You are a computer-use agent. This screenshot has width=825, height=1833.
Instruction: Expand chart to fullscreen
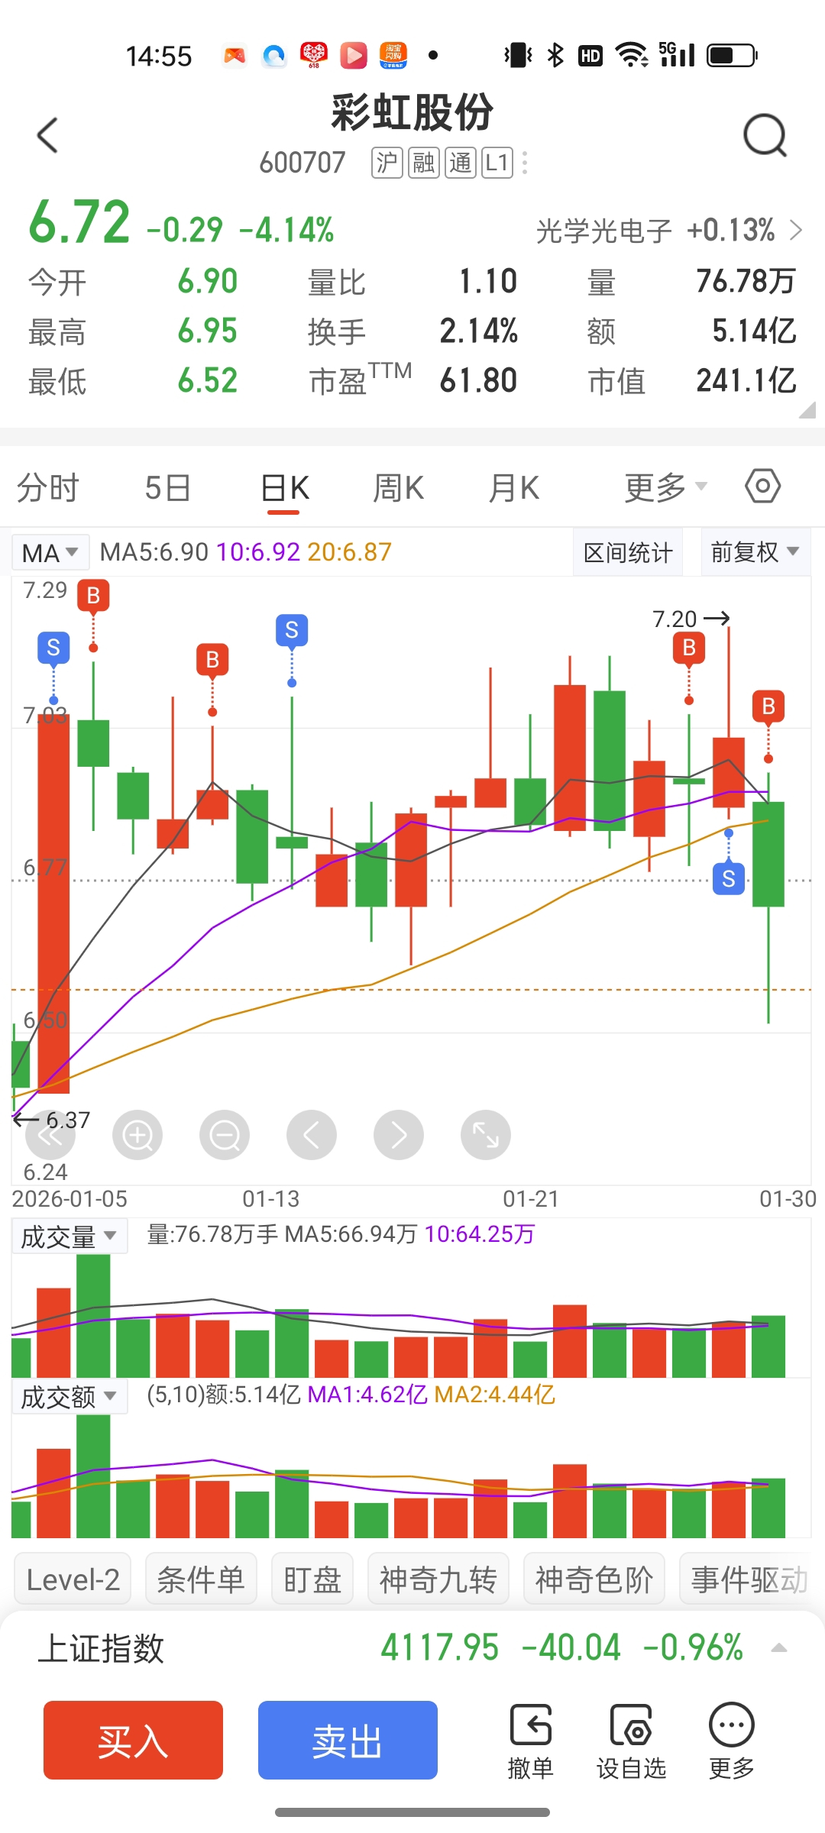pyautogui.click(x=486, y=1136)
